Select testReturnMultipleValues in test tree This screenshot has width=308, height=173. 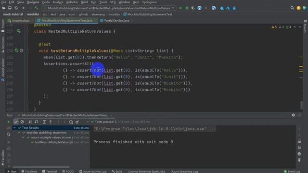(x=54, y=142)
